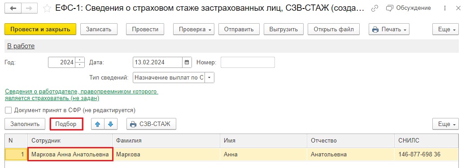The image size is (466, 168).
Task: Open the Еще menu above the table
Action: (447, 124)
